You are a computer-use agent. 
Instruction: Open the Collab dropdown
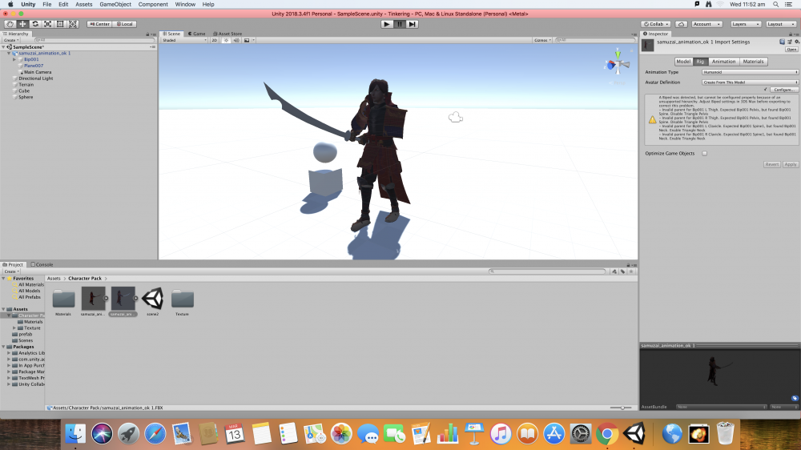point(656,24)
